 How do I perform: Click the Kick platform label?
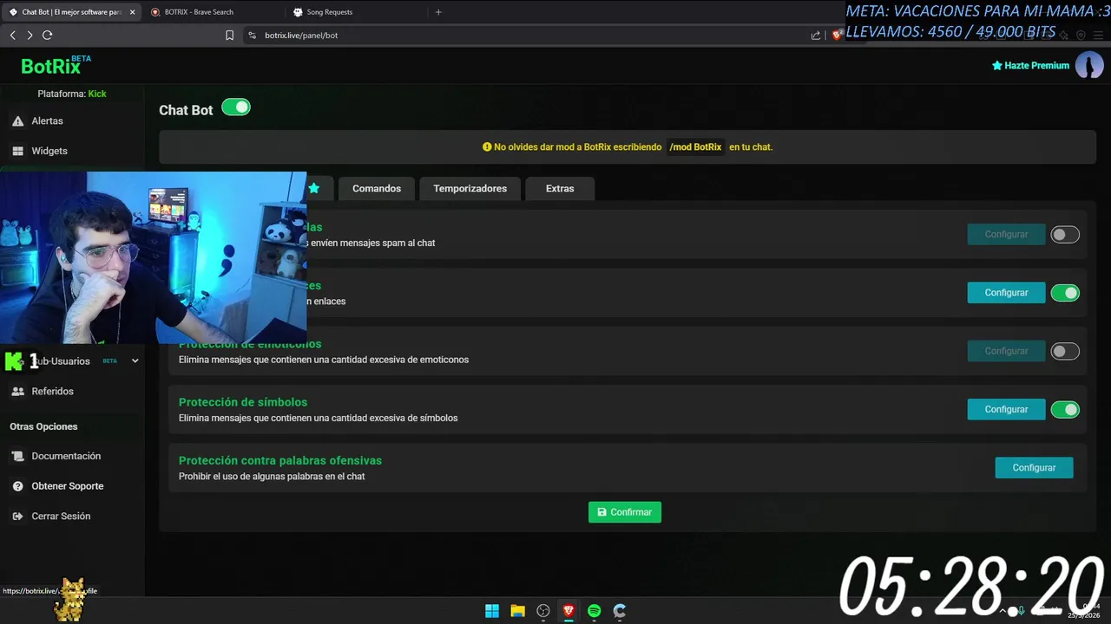pos(97,94)
